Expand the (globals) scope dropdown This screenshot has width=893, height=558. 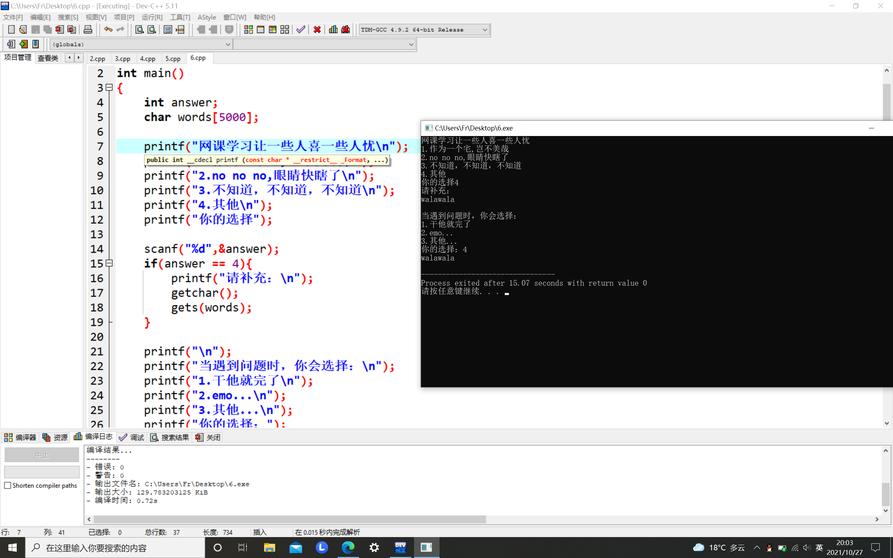click(x=228, y=44)
